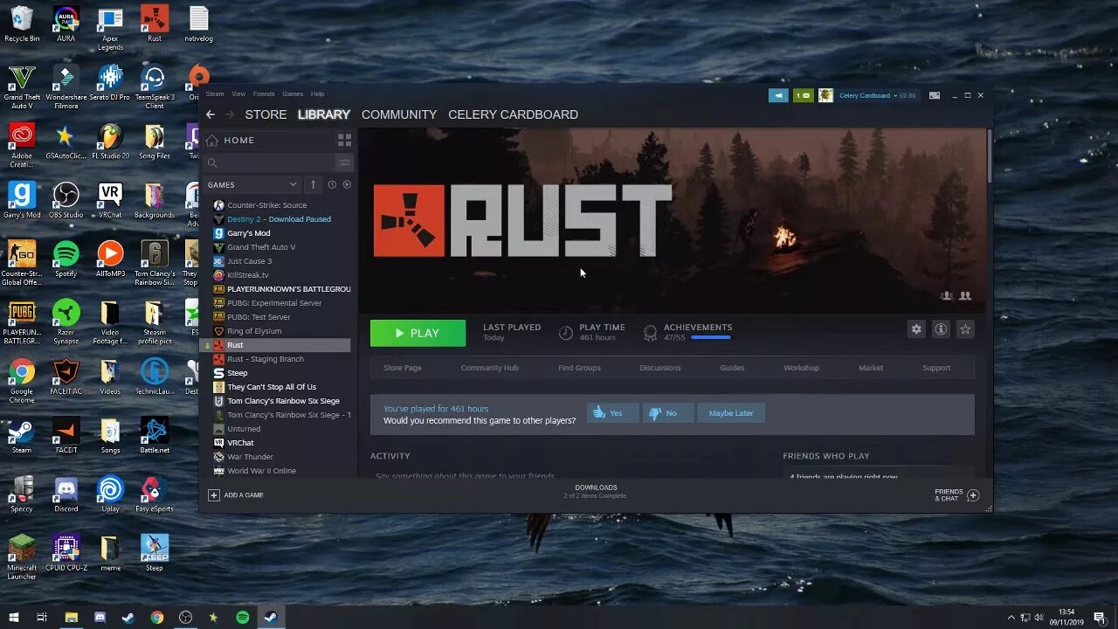1118x629 pixels.
Task: Open the Friends menu
Action: (264, 93)
